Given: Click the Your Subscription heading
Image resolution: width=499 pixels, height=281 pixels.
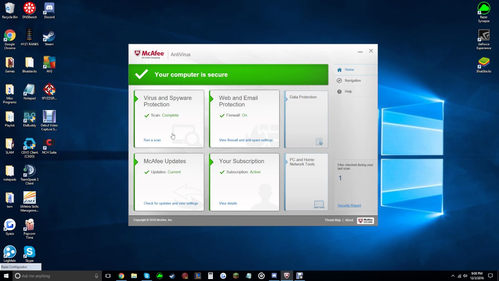Looking at the screenshot, I should pos(241,161).
